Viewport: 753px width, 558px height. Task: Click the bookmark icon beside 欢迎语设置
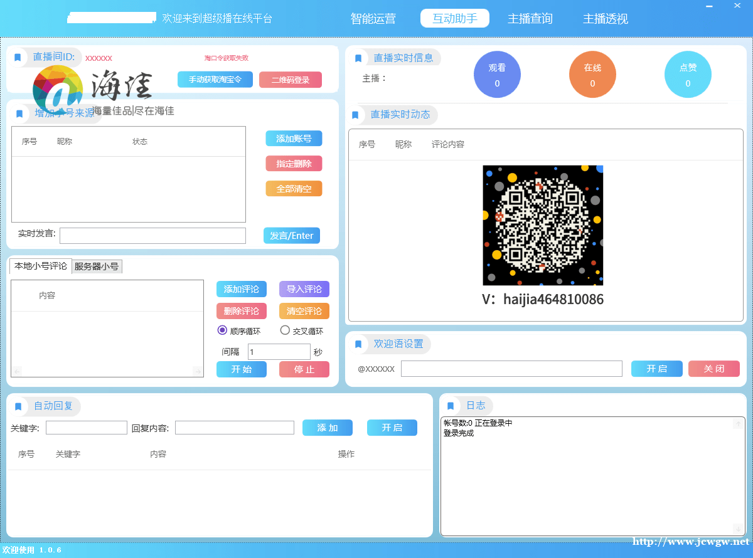click(x=358, y=344)
